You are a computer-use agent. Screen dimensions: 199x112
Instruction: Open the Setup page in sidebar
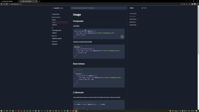[x=54, y=20]
